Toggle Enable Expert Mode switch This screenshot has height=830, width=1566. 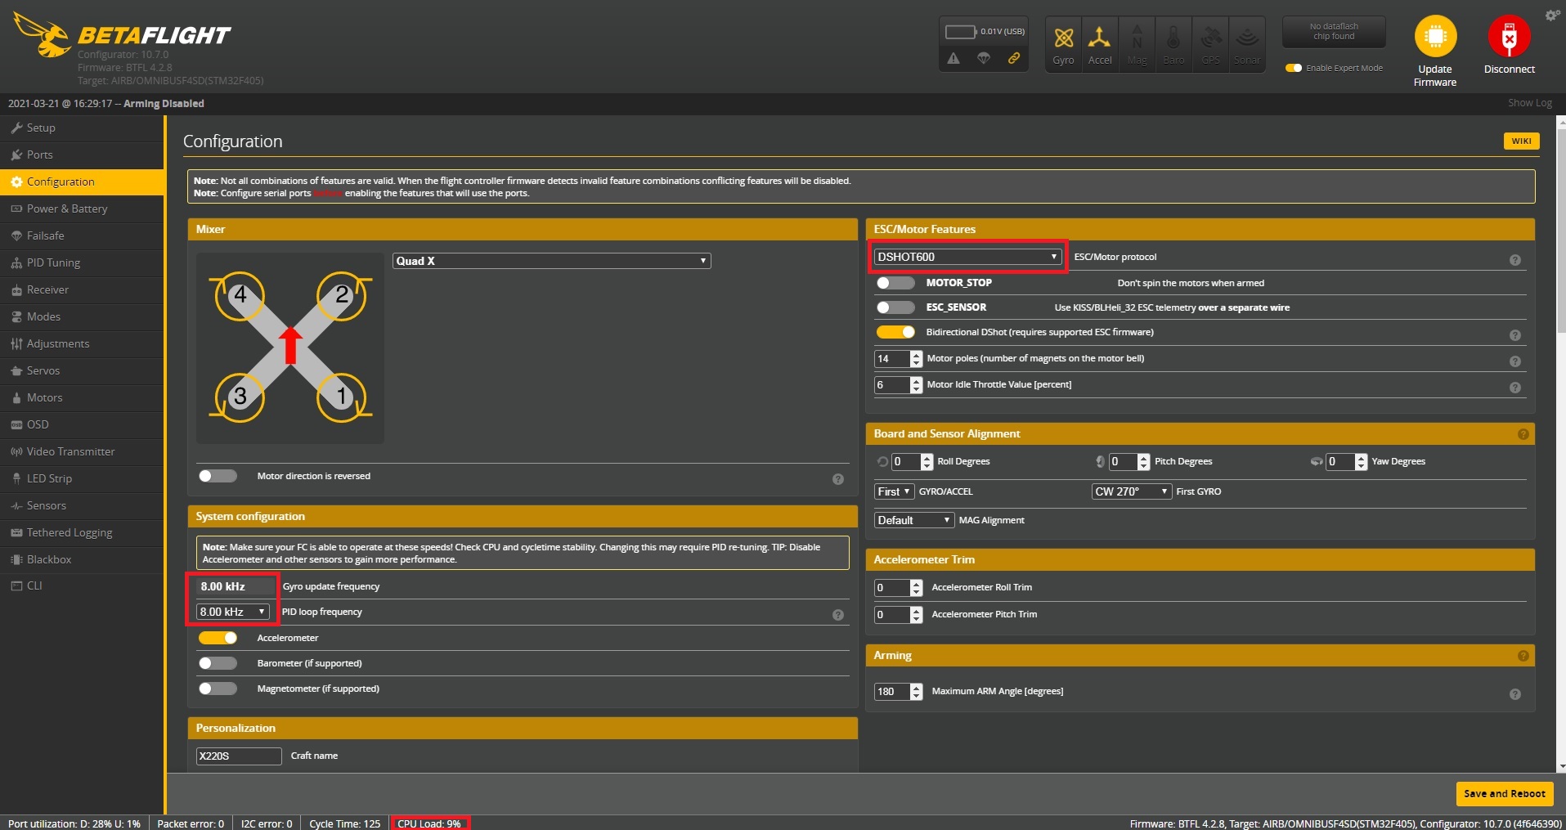tap(1294, 68)
